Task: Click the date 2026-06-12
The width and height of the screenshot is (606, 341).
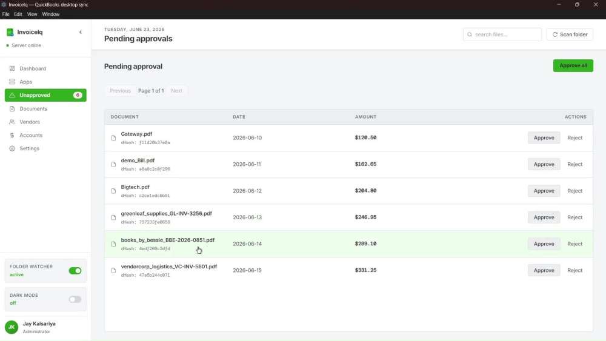Action: click(247, 191)
